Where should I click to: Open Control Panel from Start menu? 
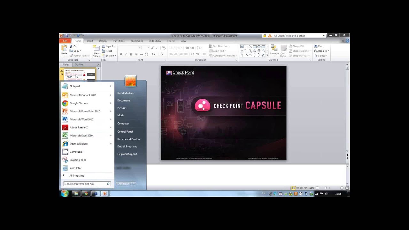[x=125, y=132]
